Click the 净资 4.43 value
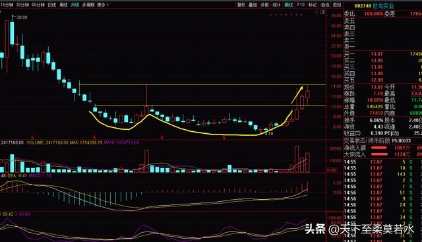Screen dimensions: 422x242 [378, 127]
